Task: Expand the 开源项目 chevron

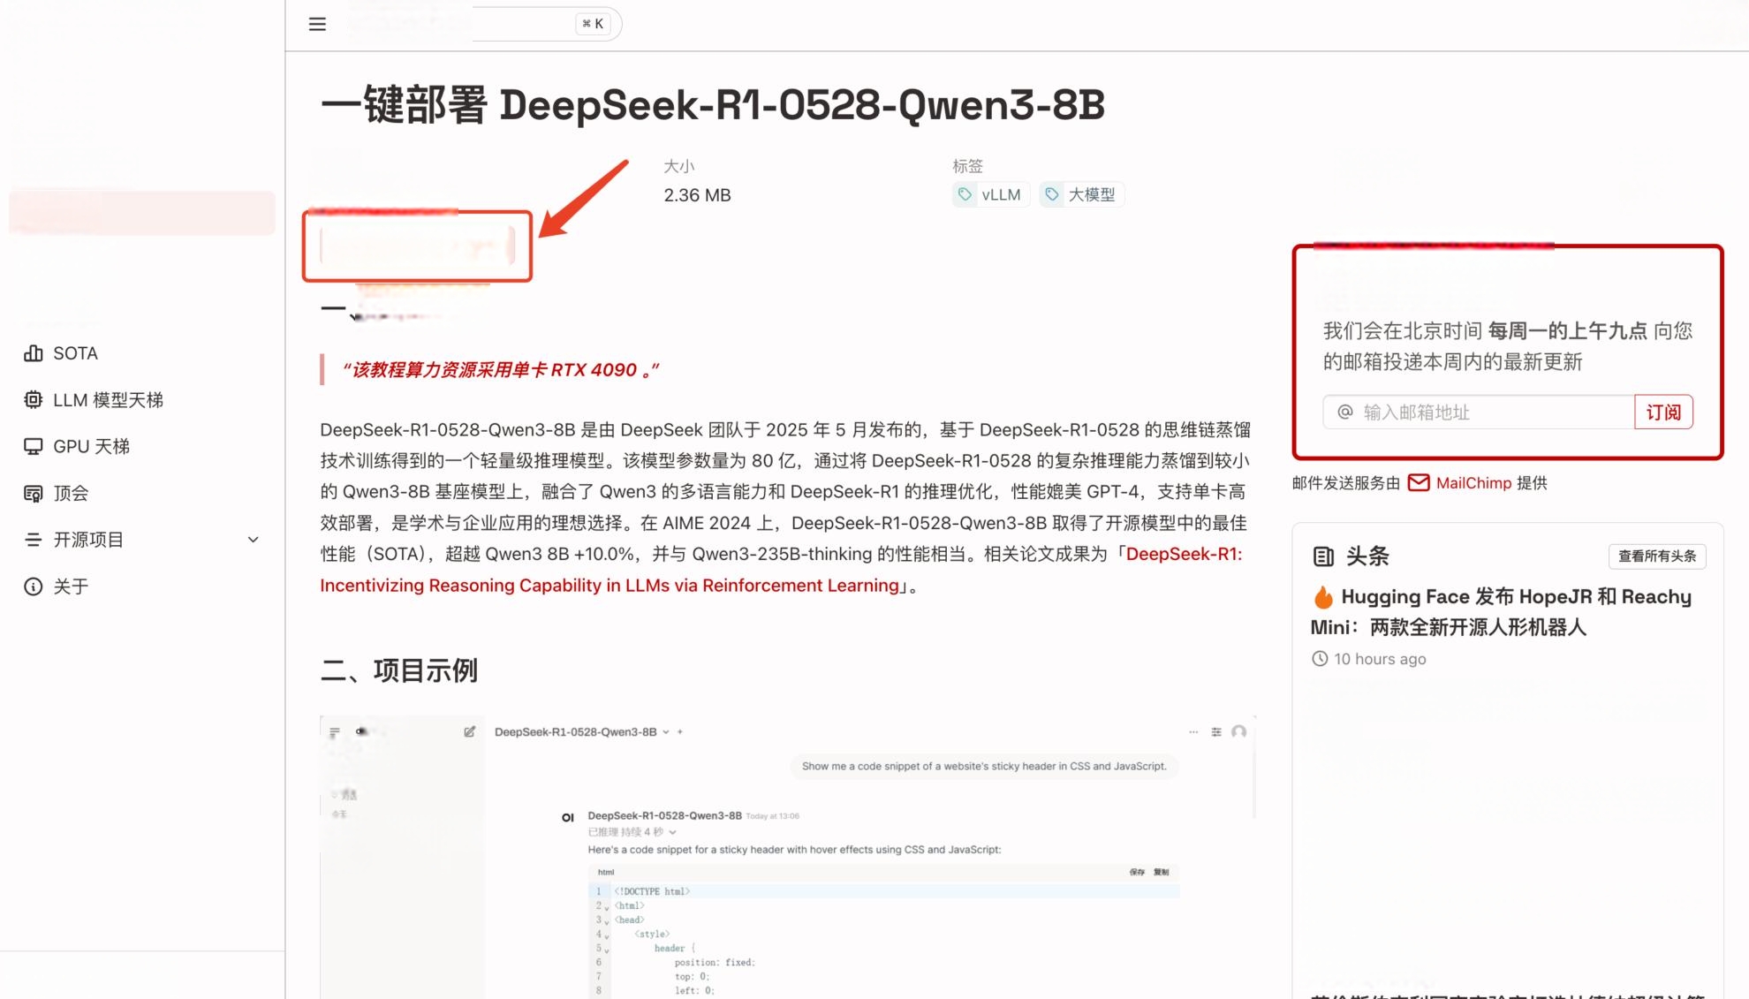Action: [x=254, y=540]
